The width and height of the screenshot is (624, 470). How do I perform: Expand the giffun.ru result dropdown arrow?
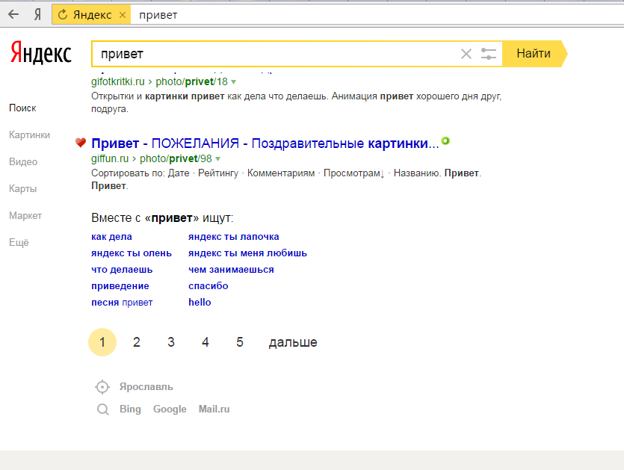click(217, 159)
